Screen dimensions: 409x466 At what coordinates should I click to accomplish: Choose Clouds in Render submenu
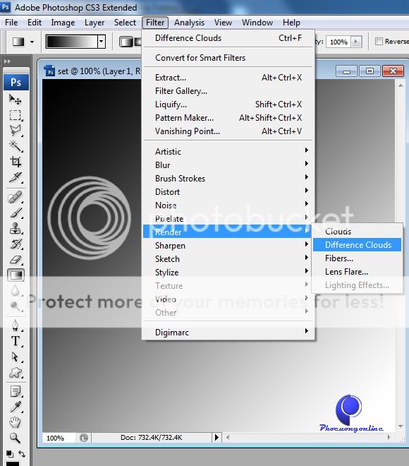pyautogui.click(x=357, y=231)
